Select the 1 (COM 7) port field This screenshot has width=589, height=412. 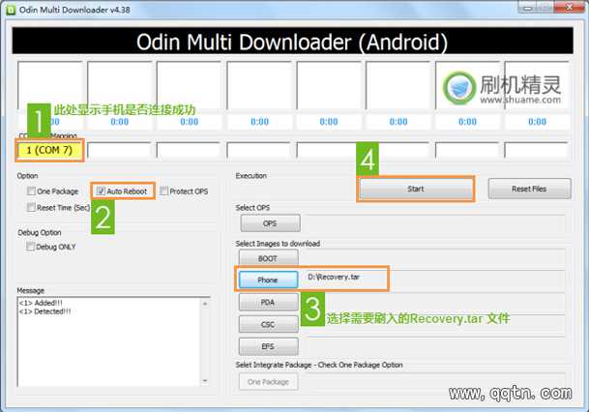point(49,150)
